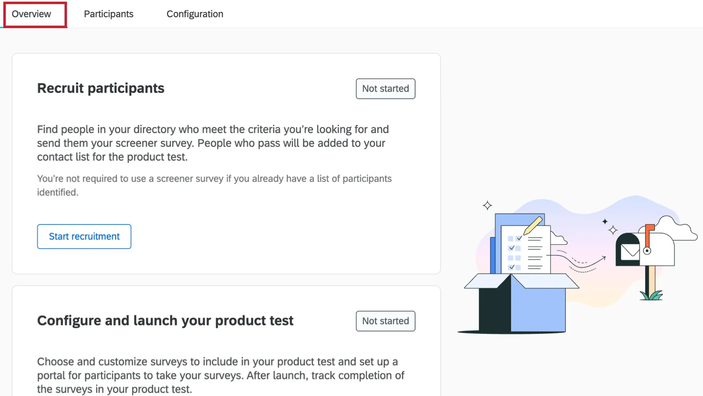Viewport: 703px width, 396px height.
Task: Open the Configuration tab
Action: click(x=194, y=14)
